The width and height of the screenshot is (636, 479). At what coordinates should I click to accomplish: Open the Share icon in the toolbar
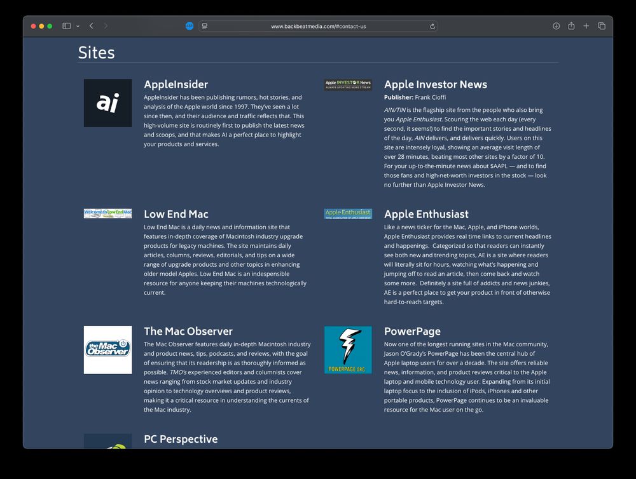571,26
